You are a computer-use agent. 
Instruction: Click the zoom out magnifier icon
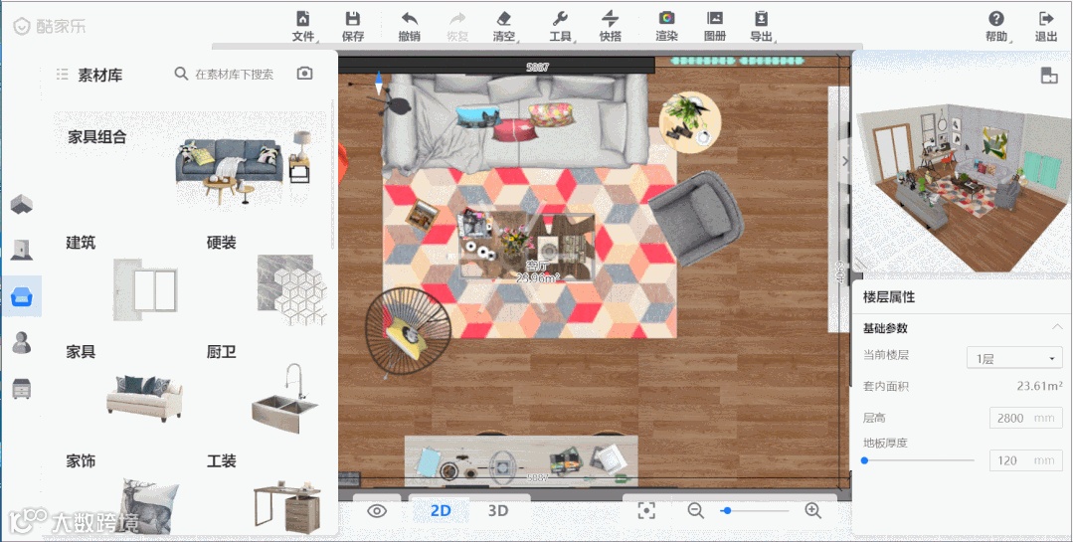[x=696, y=510]
